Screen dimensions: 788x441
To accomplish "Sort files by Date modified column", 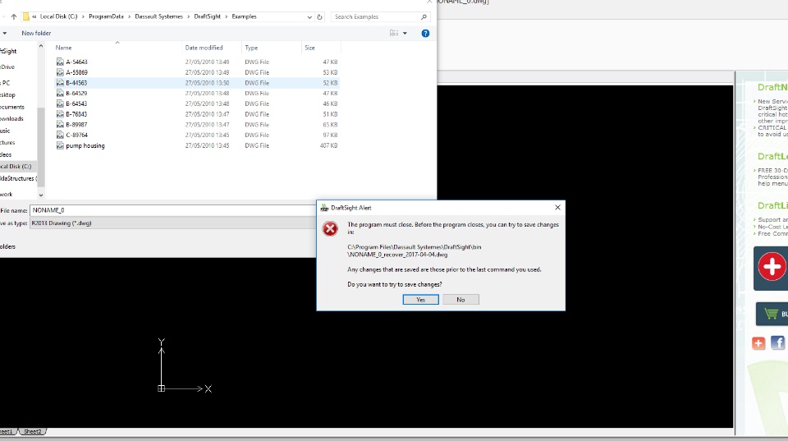I will point(204,48).
